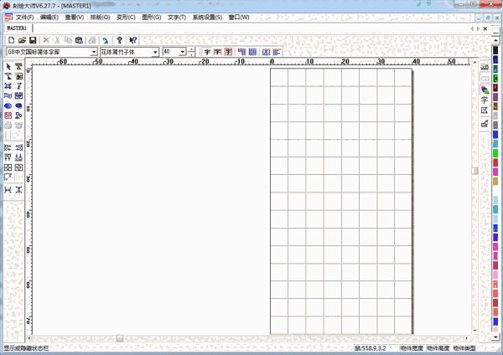This screenshot has height=355, width=503.
Task: Click the undo arrow icon
Action: (106, 40)
